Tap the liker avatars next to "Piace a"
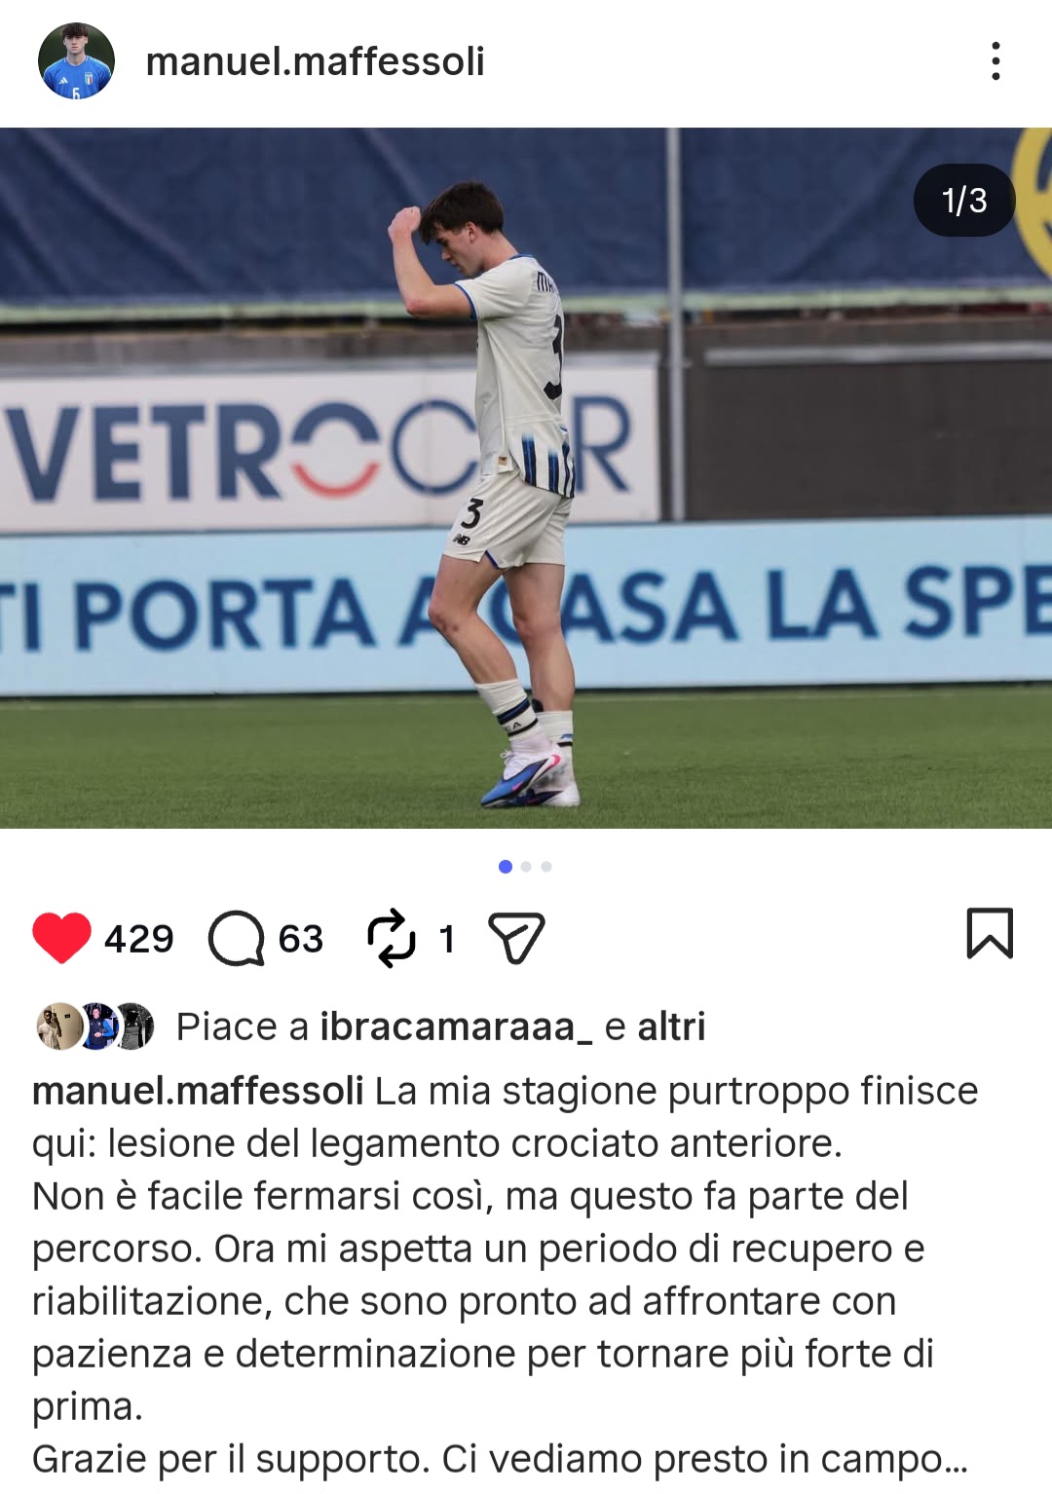 [95, 1027]
